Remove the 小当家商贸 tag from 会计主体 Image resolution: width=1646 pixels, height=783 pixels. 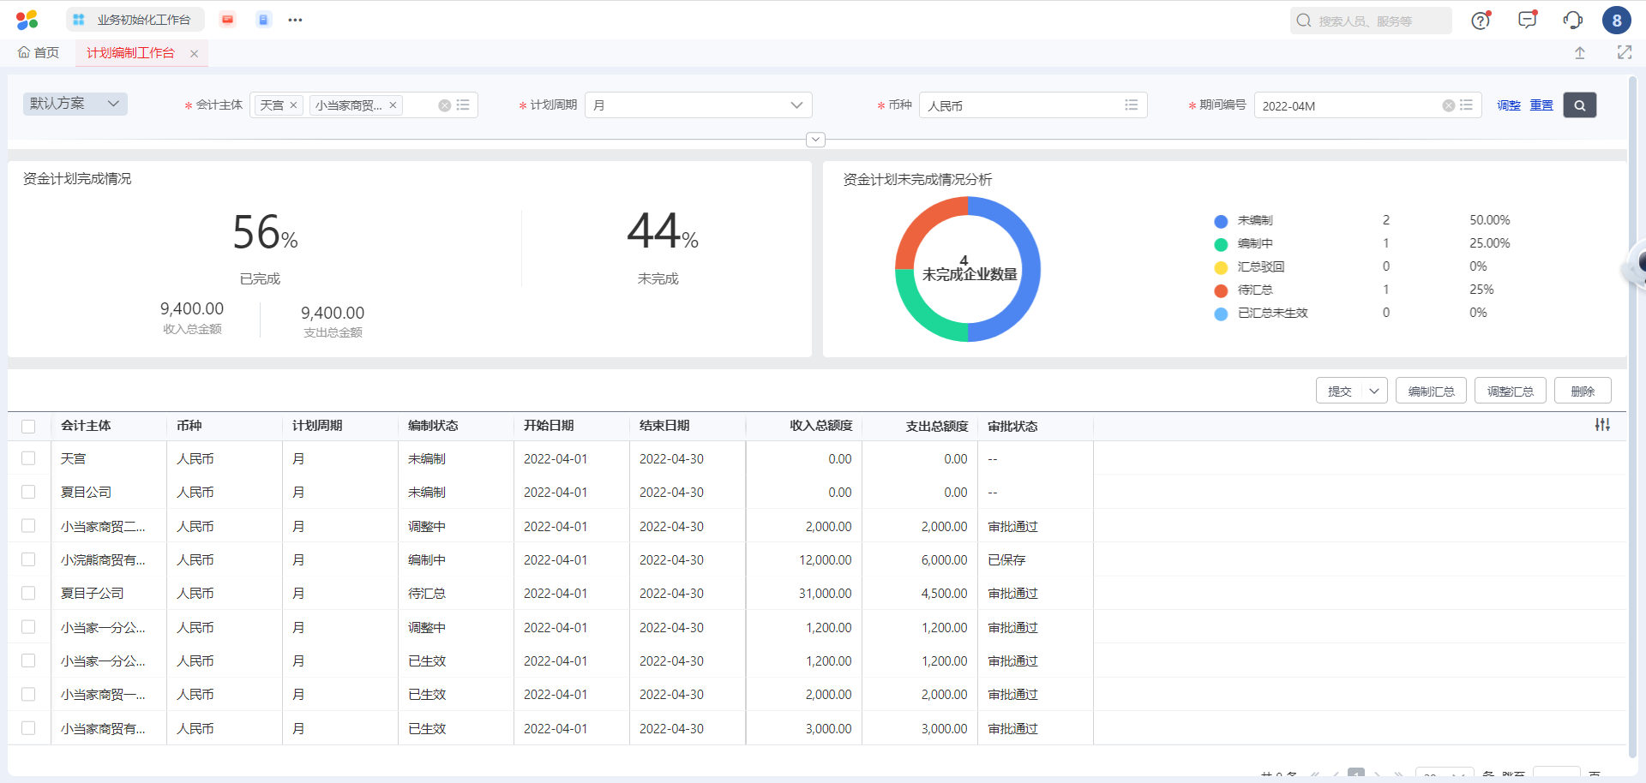coord(393,105)
